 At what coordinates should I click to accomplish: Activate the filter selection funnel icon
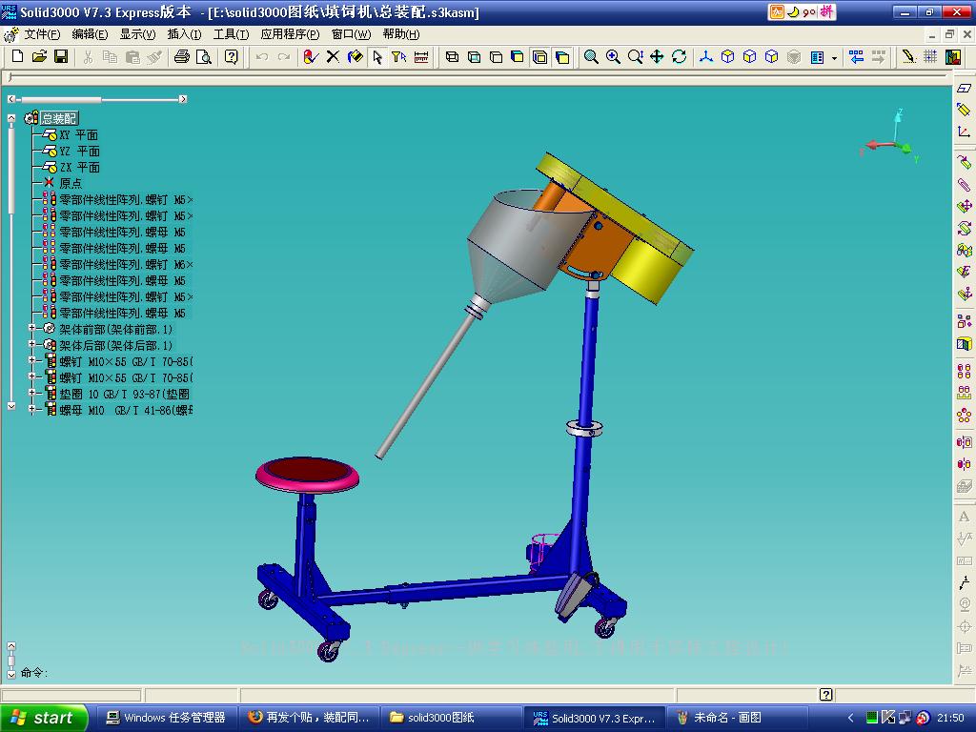pyautogui.click(x=399, y=56)
